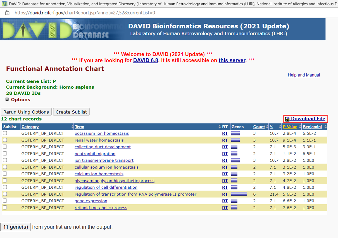Click gene bar for calcium ion homeostasis
This screenshot has height=238, width=338.
pyautogui.click(x=234, y=174)
